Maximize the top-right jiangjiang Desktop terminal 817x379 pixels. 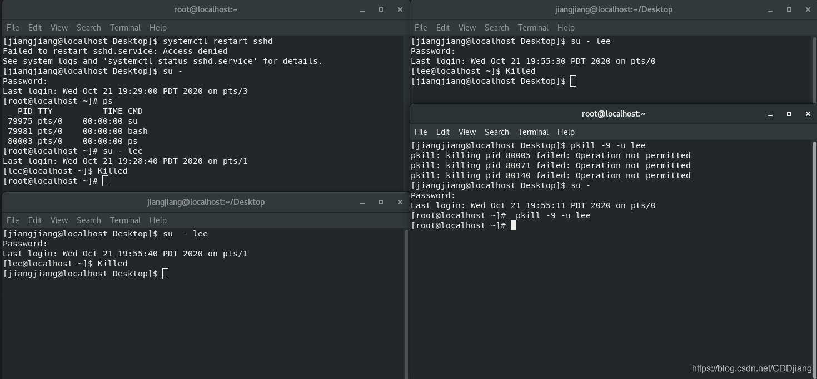pos(789,9)
